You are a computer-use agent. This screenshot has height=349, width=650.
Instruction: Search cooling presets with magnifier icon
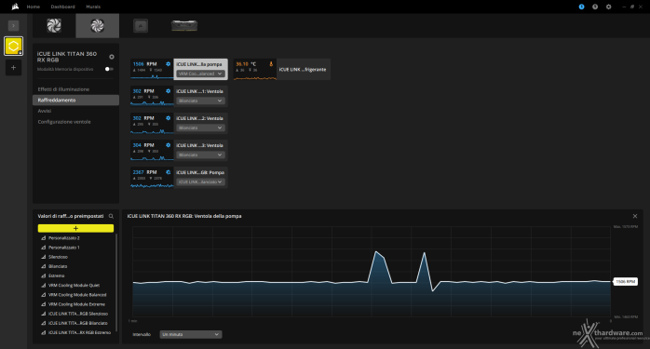click(x=111, y=216)
